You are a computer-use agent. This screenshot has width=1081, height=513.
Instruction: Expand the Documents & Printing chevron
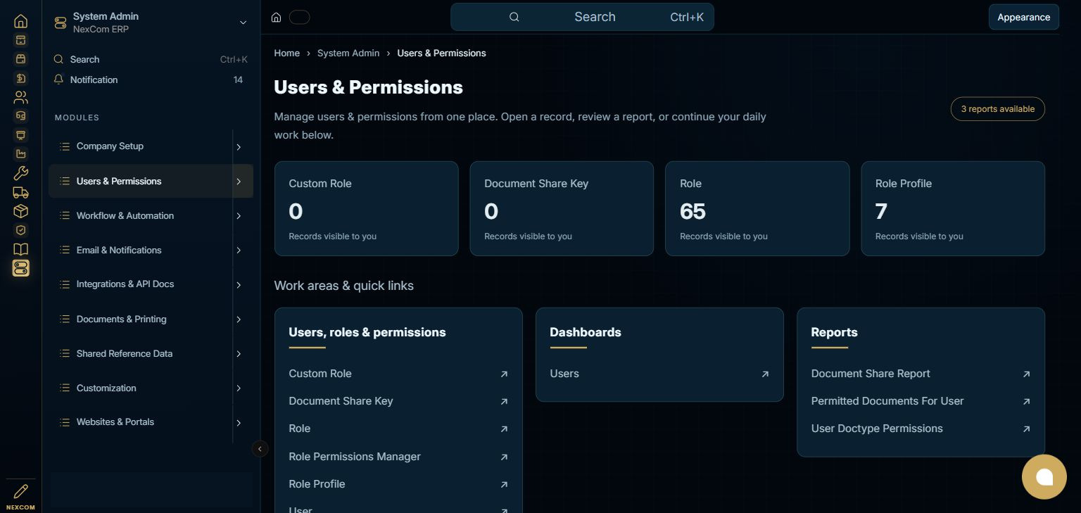239,319
